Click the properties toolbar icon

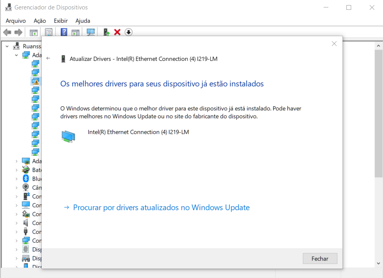[49, 32]
